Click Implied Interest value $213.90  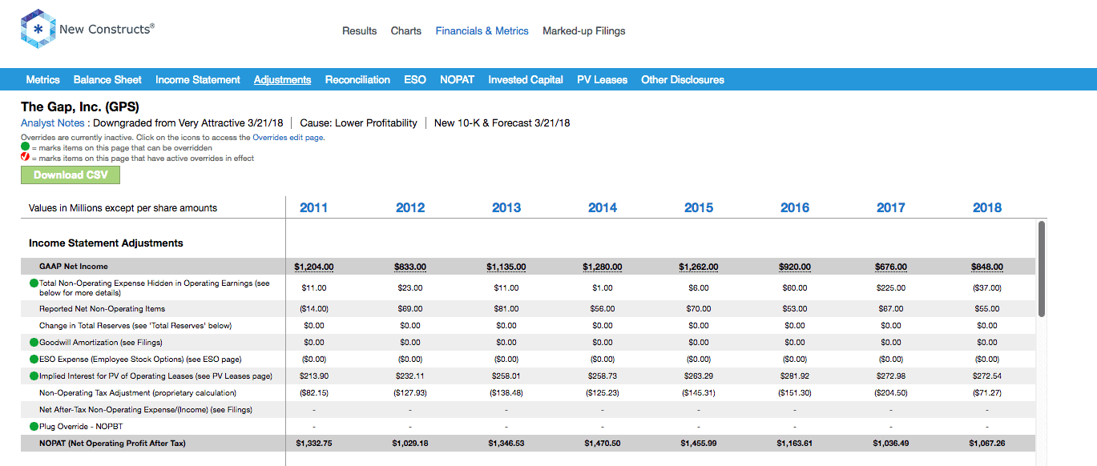pyautogui.click(x=313, y=376)
